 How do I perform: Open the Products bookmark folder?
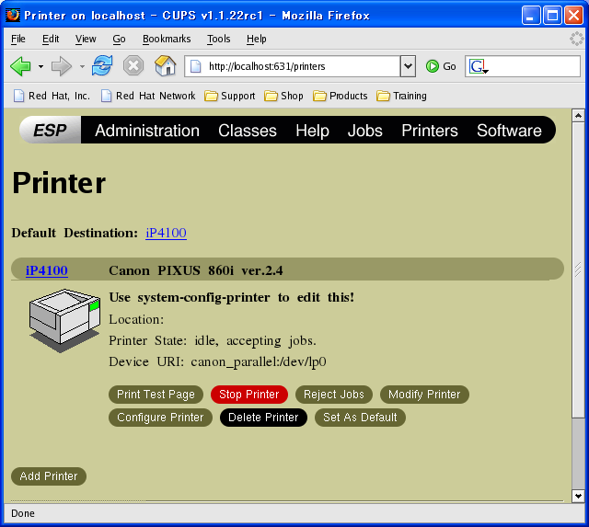(x=340, y=96)
